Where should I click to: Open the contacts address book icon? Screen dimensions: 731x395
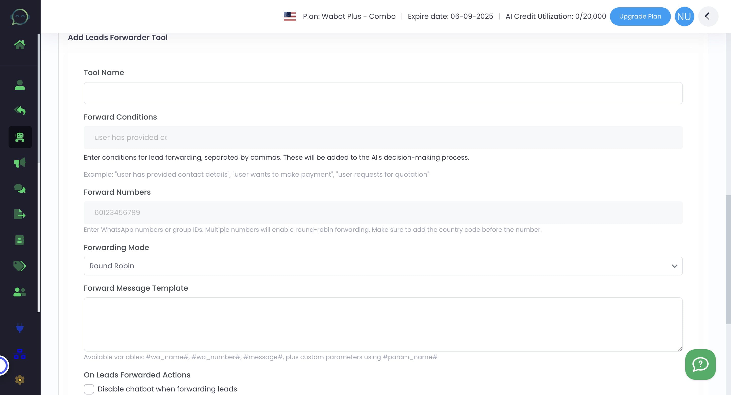(20, 240)
